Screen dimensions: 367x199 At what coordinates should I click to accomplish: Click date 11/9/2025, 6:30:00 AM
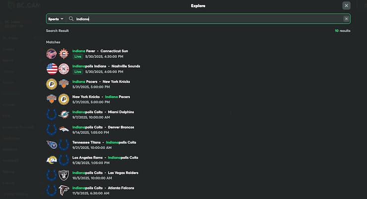click(x=91, y=193)
